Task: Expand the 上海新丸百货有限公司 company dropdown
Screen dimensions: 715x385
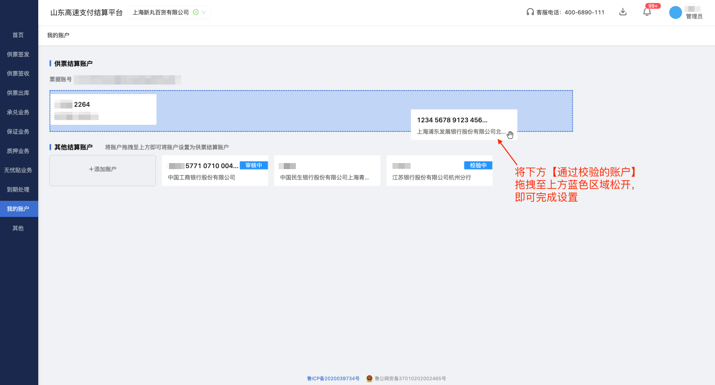Action: pyautogui.click(x=203, y=12)
